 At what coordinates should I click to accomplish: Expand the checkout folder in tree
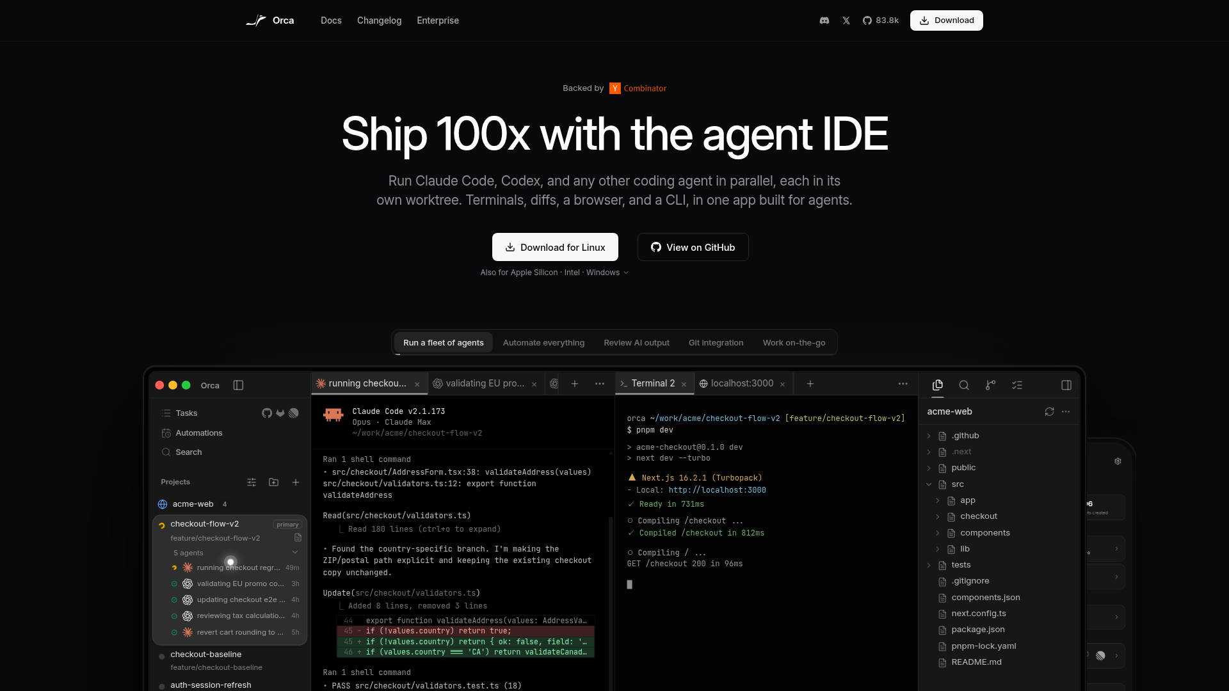pos(938,517)
